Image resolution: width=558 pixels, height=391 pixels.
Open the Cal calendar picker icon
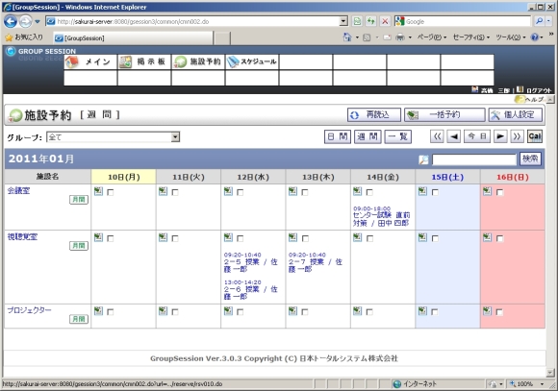(535, 136)
